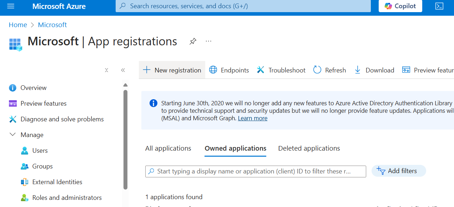This screenshot has width=454, height=207.
Task: Open Roles and administrators in sidebar
Action: pyautogui.click(x=67, y=198)
